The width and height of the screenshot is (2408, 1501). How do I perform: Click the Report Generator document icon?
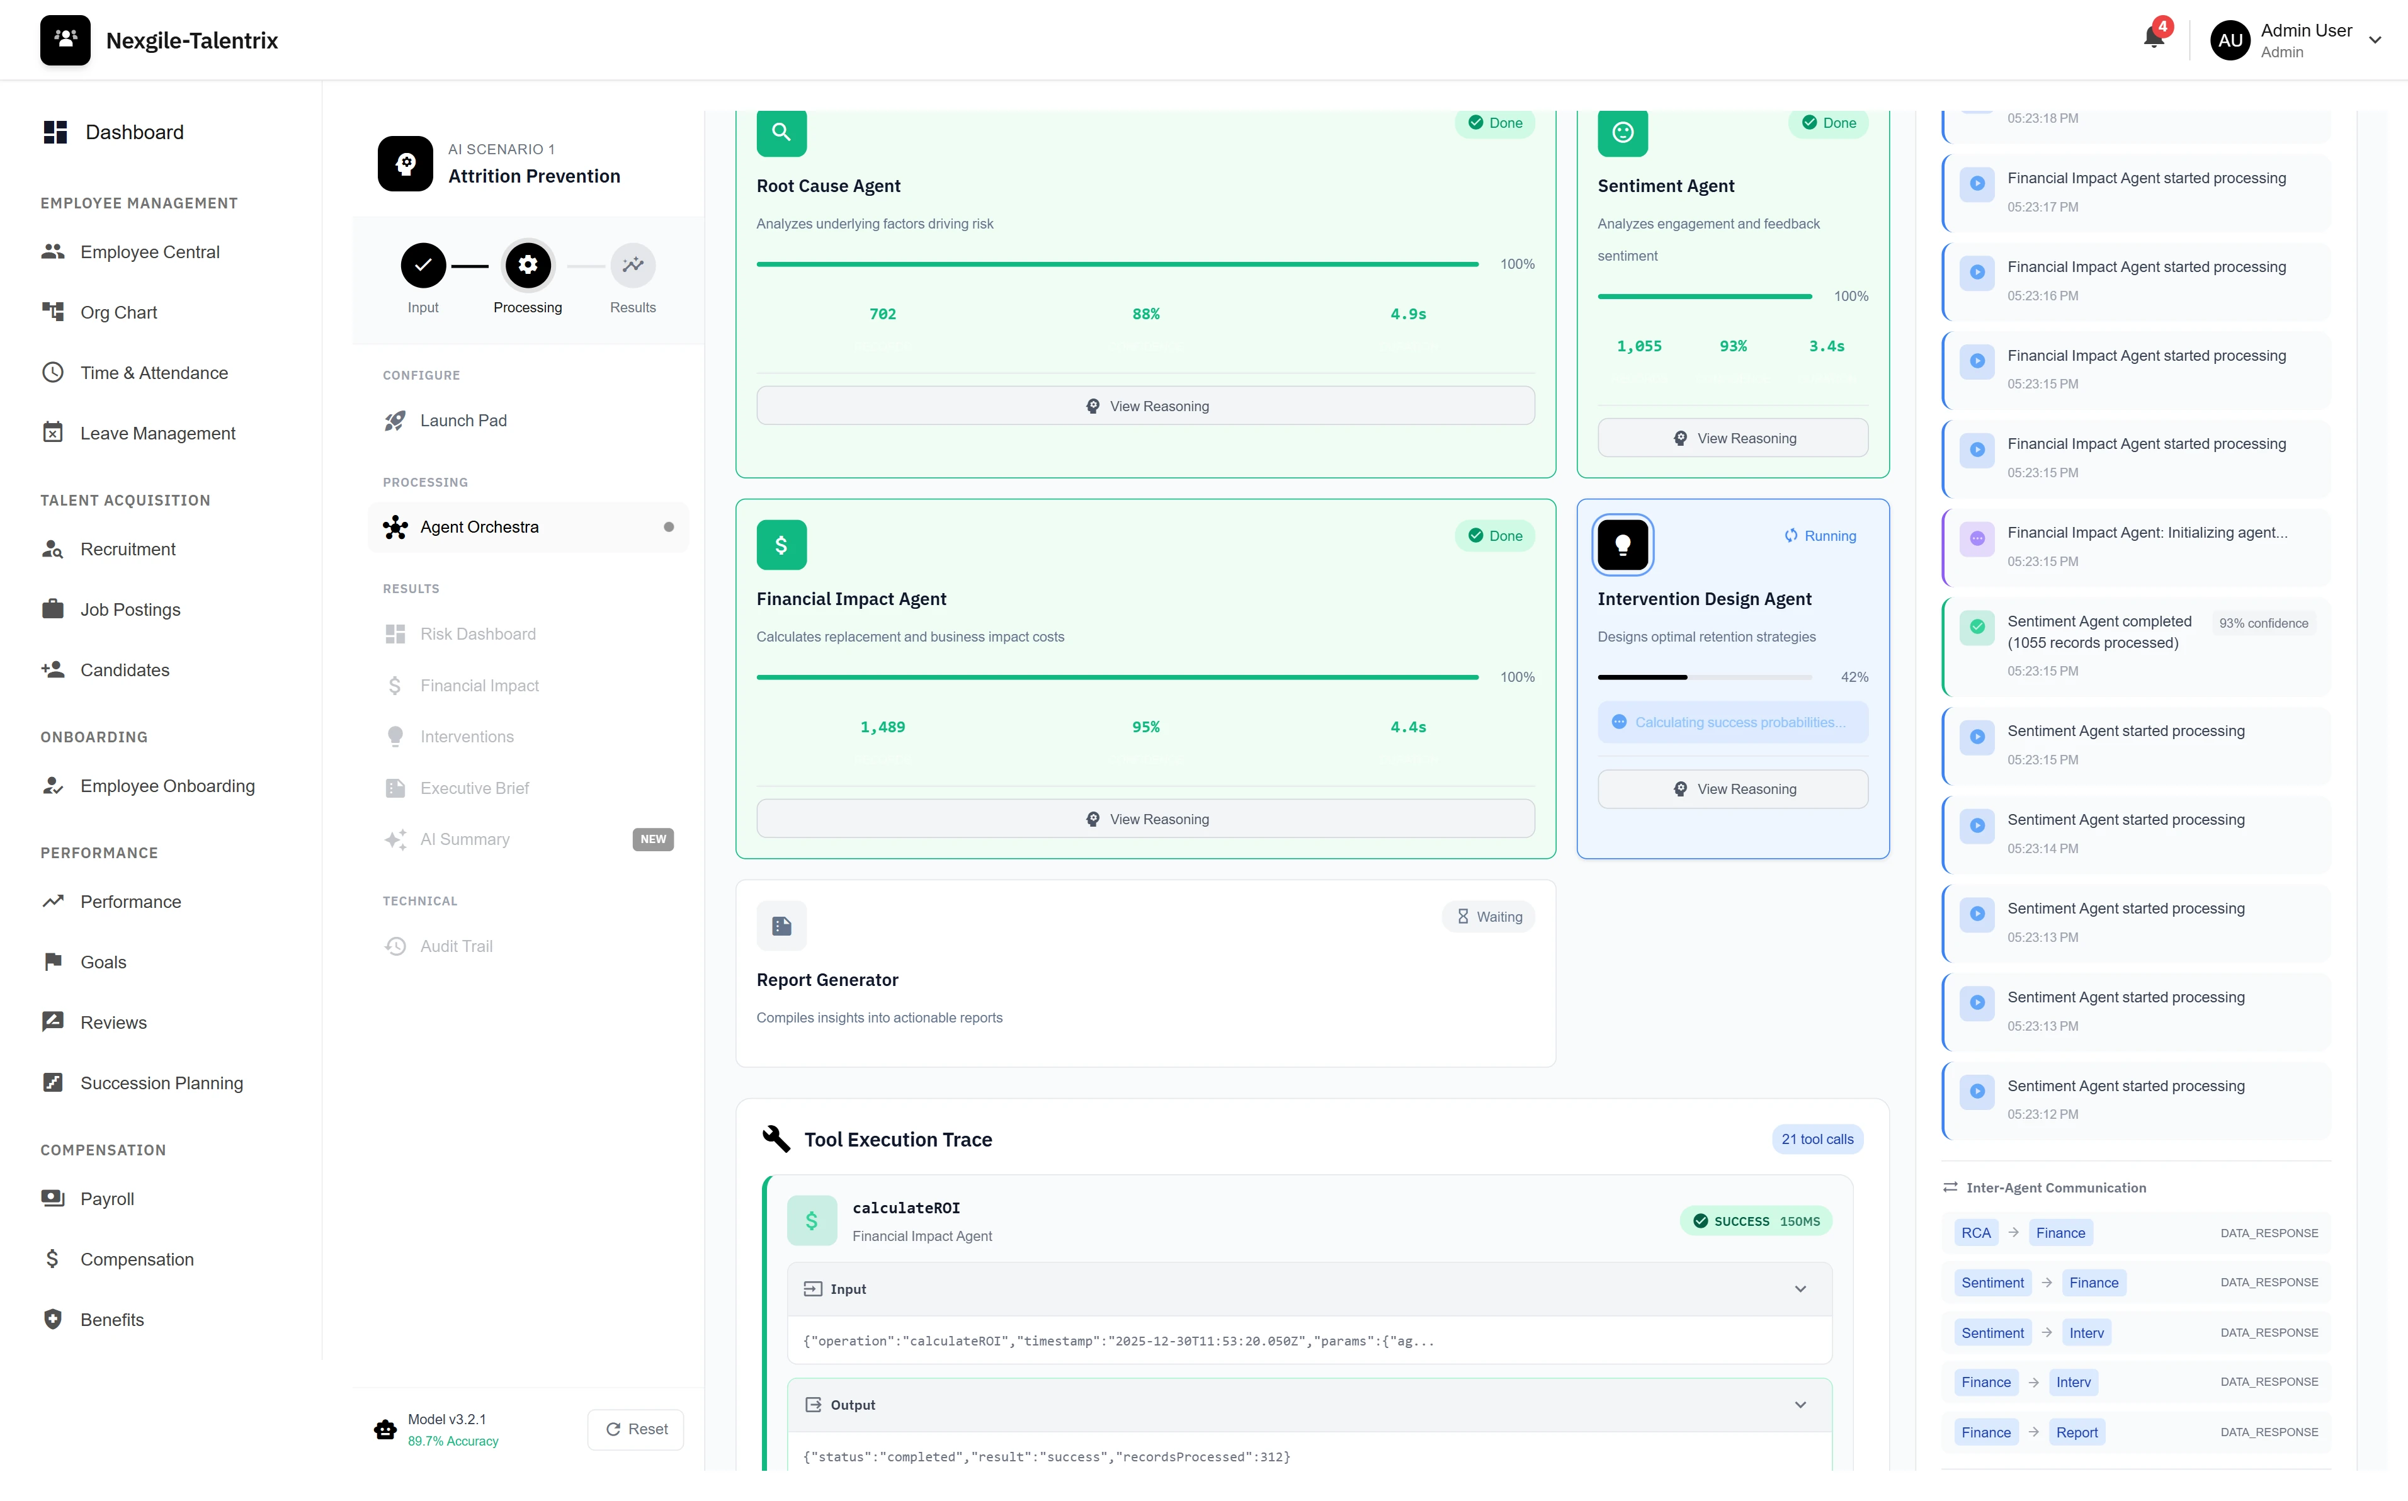pyautogui.click(x=782, y=924)
